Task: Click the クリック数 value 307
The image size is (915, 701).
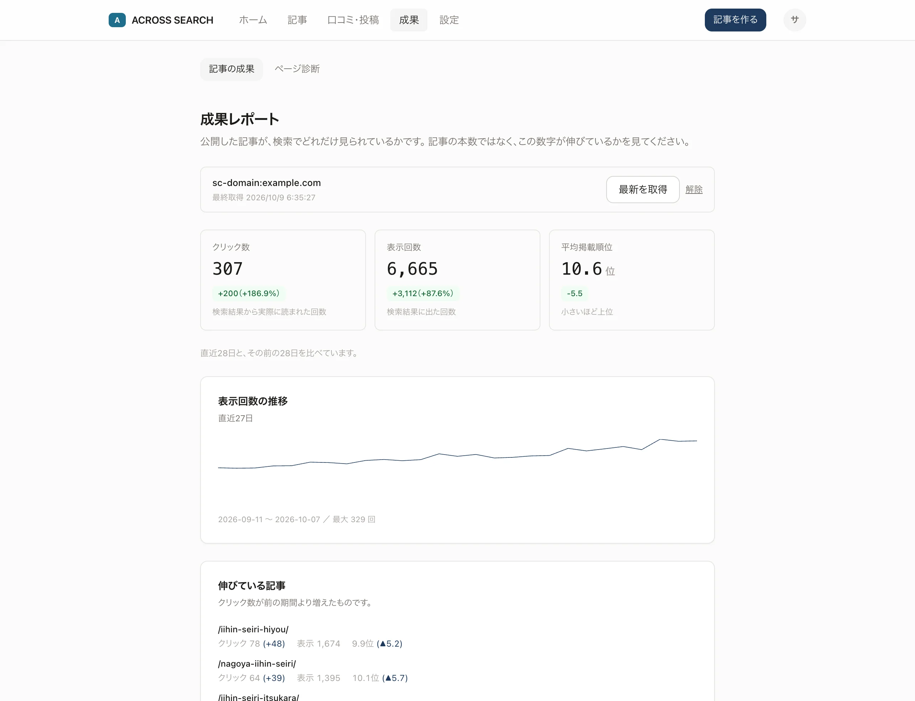Action: (x=227, y=268)
